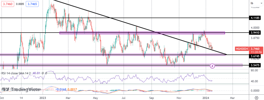Click the 3.5475 price line label
Screen dimensions: 264x100
[255, 65]
